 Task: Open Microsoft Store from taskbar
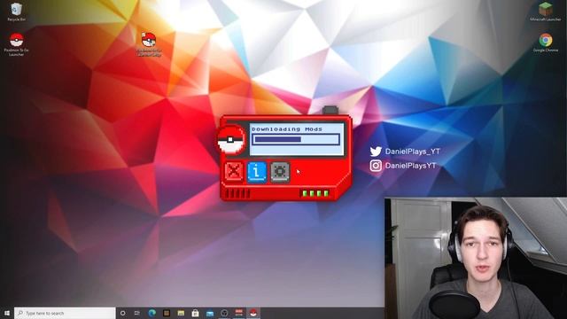[x=195, y=313]
